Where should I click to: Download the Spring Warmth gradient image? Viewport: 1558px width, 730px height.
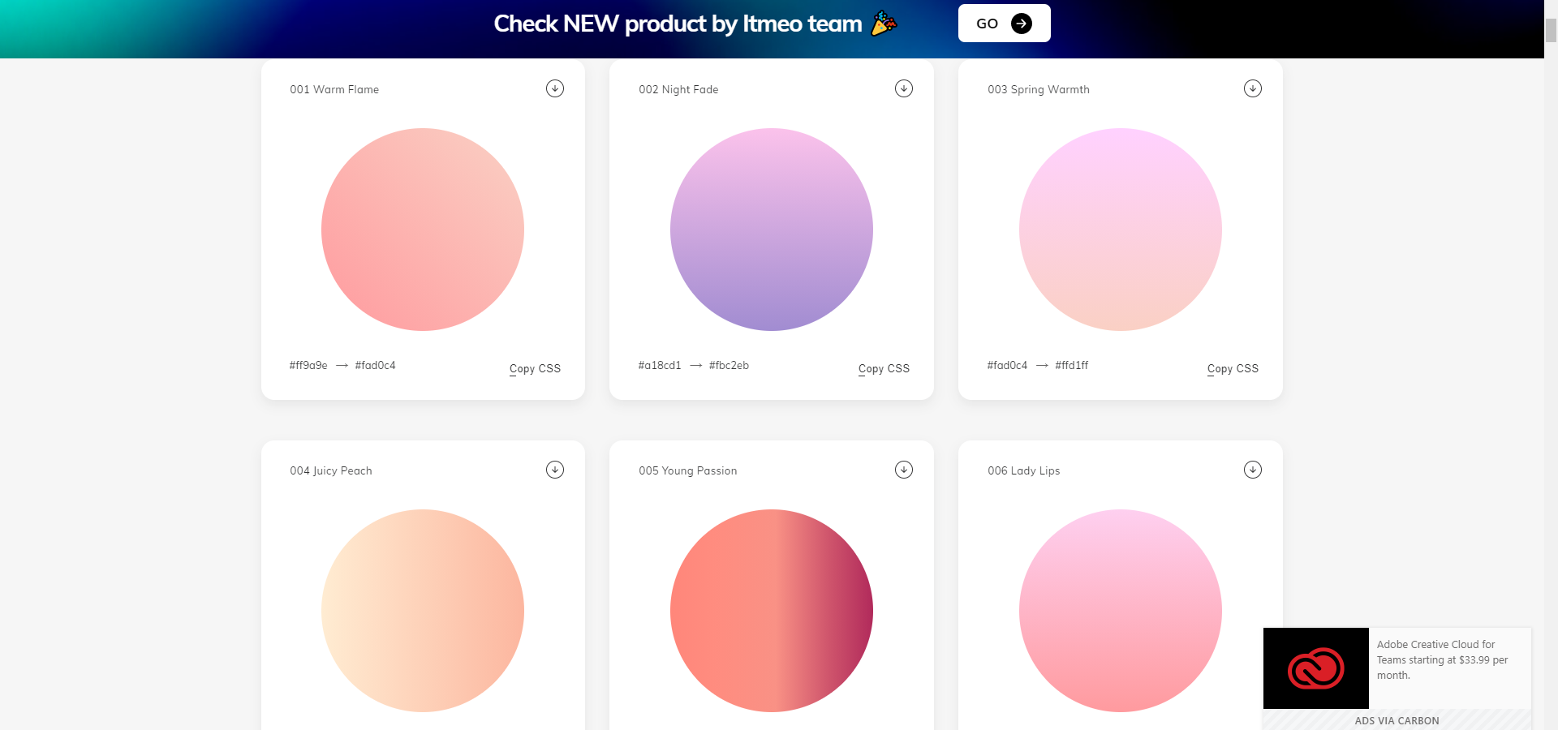coord(1253,88)
